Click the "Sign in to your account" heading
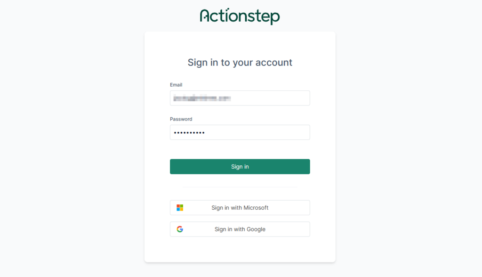This screenshot has height=277, width=482. click(240, 63)
